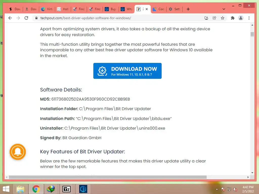The image size is (259, 194).
Task: Open Internet Download Manager taskbar icon
Action: (x=51, y=189)
